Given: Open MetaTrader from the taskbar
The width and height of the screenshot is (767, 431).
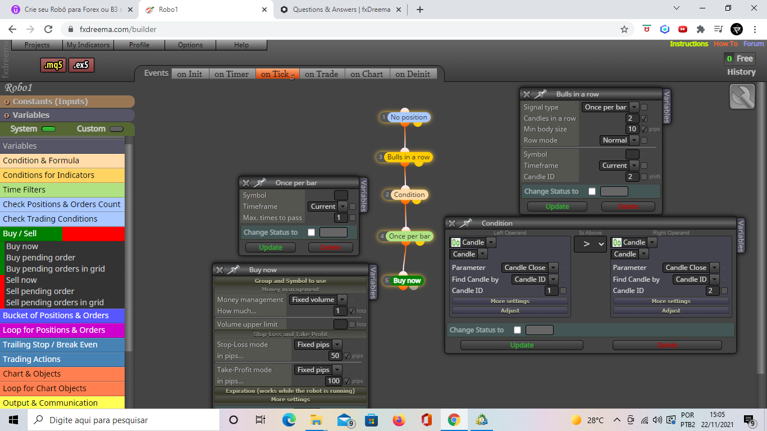Looking at the screenshot, I should (481, 420).
